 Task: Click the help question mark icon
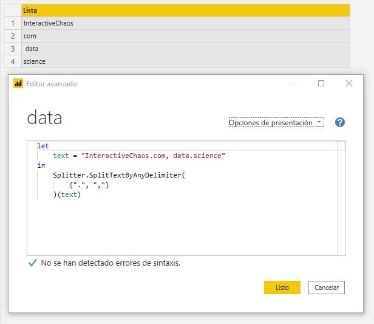[x=340, y=122]
